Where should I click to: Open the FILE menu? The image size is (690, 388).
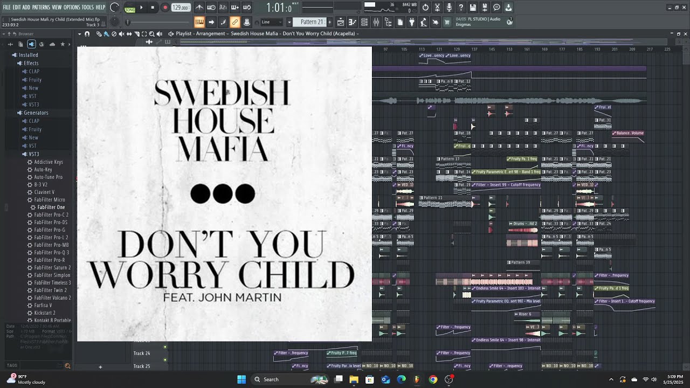pos(6,8)
